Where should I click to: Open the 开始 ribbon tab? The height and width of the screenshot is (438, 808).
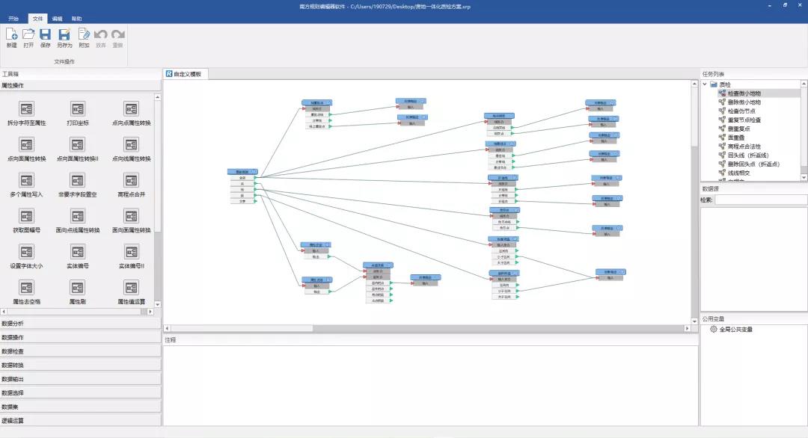pyautogui.click(x=13, y=18)
